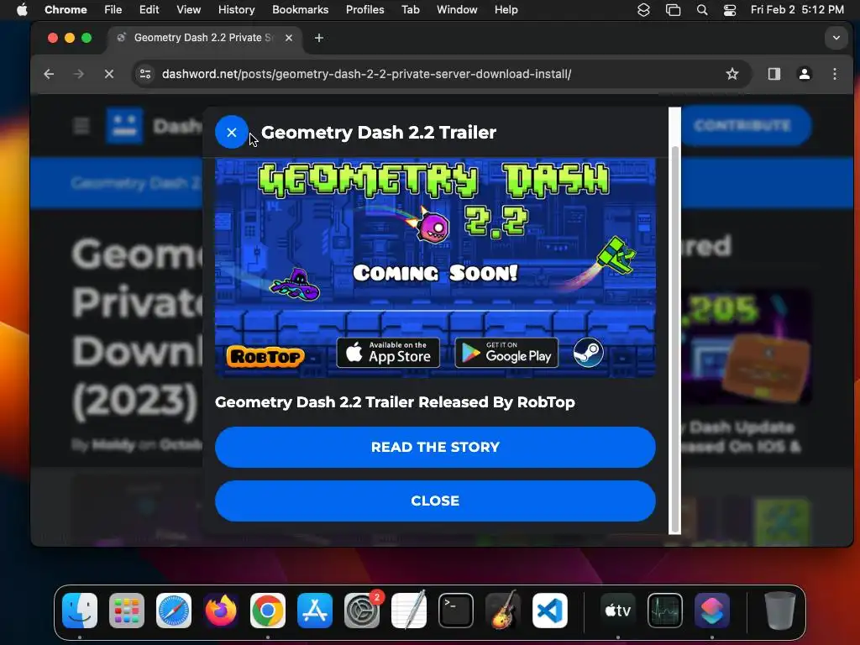860x645 pixels.
Task: Open GarageBand from the Dock
Action: (x=503, y=611)
